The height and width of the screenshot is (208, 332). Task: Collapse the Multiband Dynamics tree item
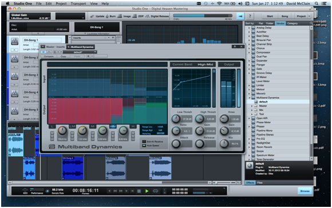pyautogui.click(x=249, y=98)
